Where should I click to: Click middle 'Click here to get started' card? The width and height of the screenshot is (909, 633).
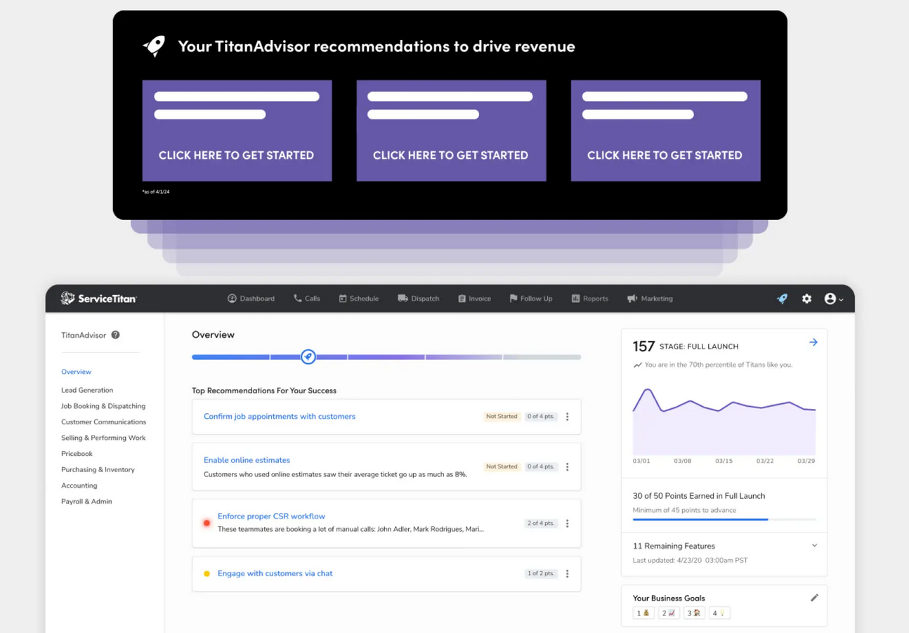[451, 131]
